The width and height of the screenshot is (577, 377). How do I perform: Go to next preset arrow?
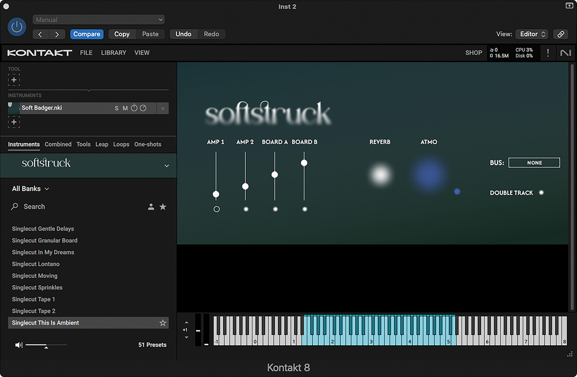tap(57, 34)
